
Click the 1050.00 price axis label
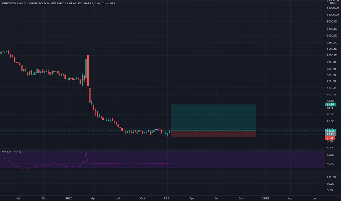click(333, 56)
